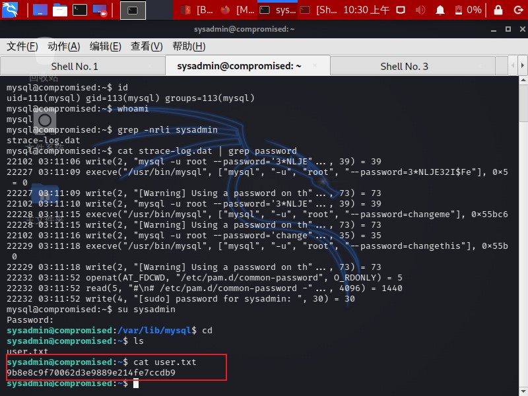This screenshot has width=528, height=396.
Task: Open the 帮助(H) menu
Action: point(189,46)
